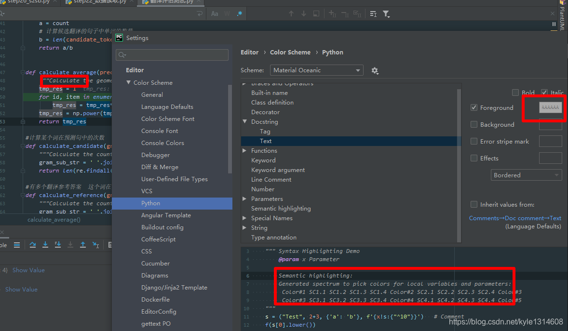Viewport: 568px width, 331px height.
Task: Select Docstring Text attribute row
Action: click(x=350, y=141)
